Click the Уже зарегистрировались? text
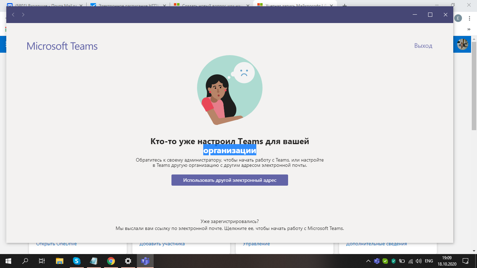 coord(230,221)
